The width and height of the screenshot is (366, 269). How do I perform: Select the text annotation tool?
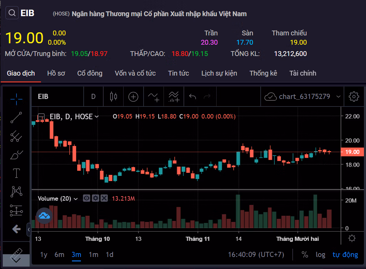click(x=16, y=173)
